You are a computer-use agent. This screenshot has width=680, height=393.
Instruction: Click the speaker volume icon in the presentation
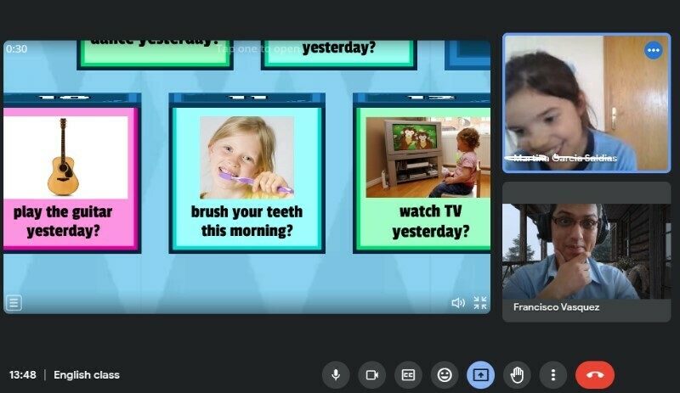[x=458, y=303]
